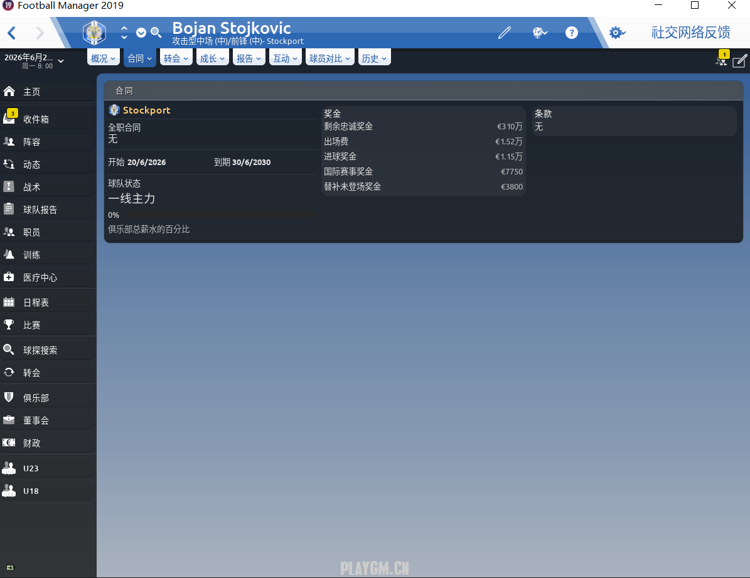Open the 转会 dropdown tab in the top bar

pos(176,58)
